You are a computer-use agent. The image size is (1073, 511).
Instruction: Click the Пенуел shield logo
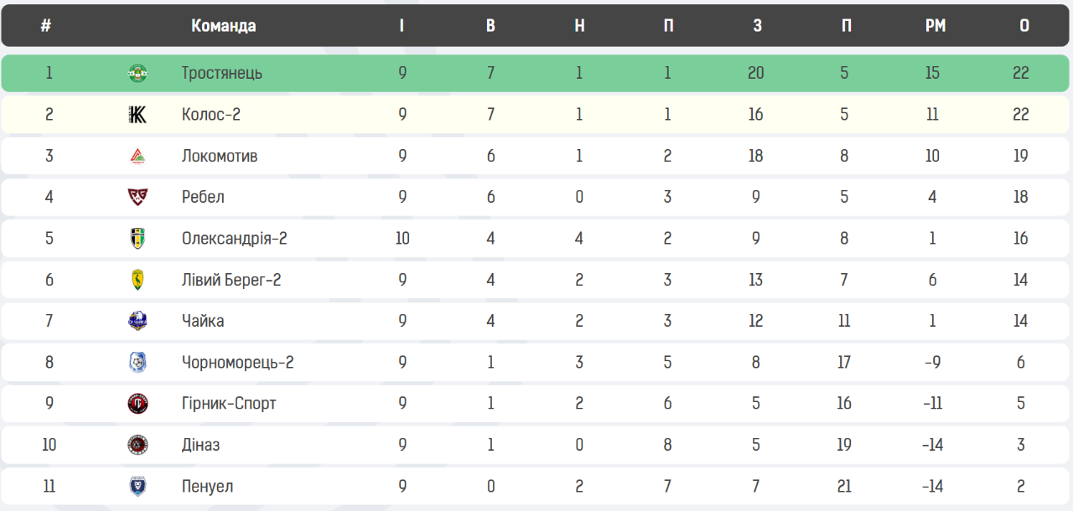tap(137, 487)
